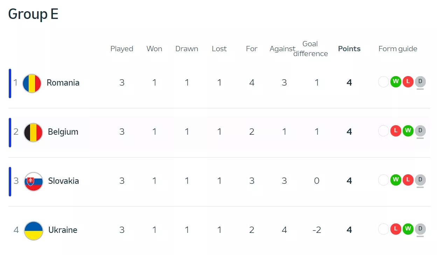437x255 pixels.
Task: Click Belgium's empty form guide circle
Action: 383,131
